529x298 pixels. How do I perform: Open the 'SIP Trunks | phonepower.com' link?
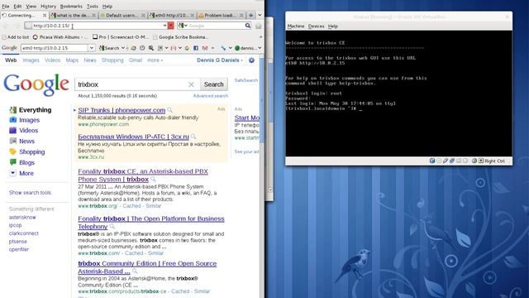122,110
